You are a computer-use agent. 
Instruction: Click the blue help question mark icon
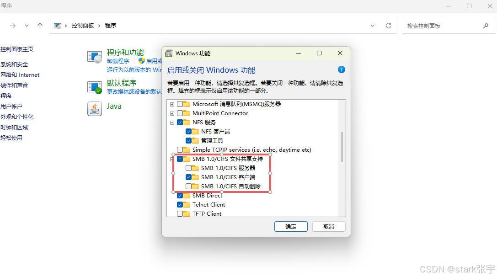pyautogui.click(x=342, y=70)
